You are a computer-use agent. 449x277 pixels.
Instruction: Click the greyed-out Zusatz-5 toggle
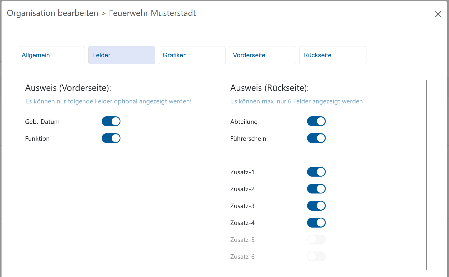pyautogui.click(x=316, y=239)
